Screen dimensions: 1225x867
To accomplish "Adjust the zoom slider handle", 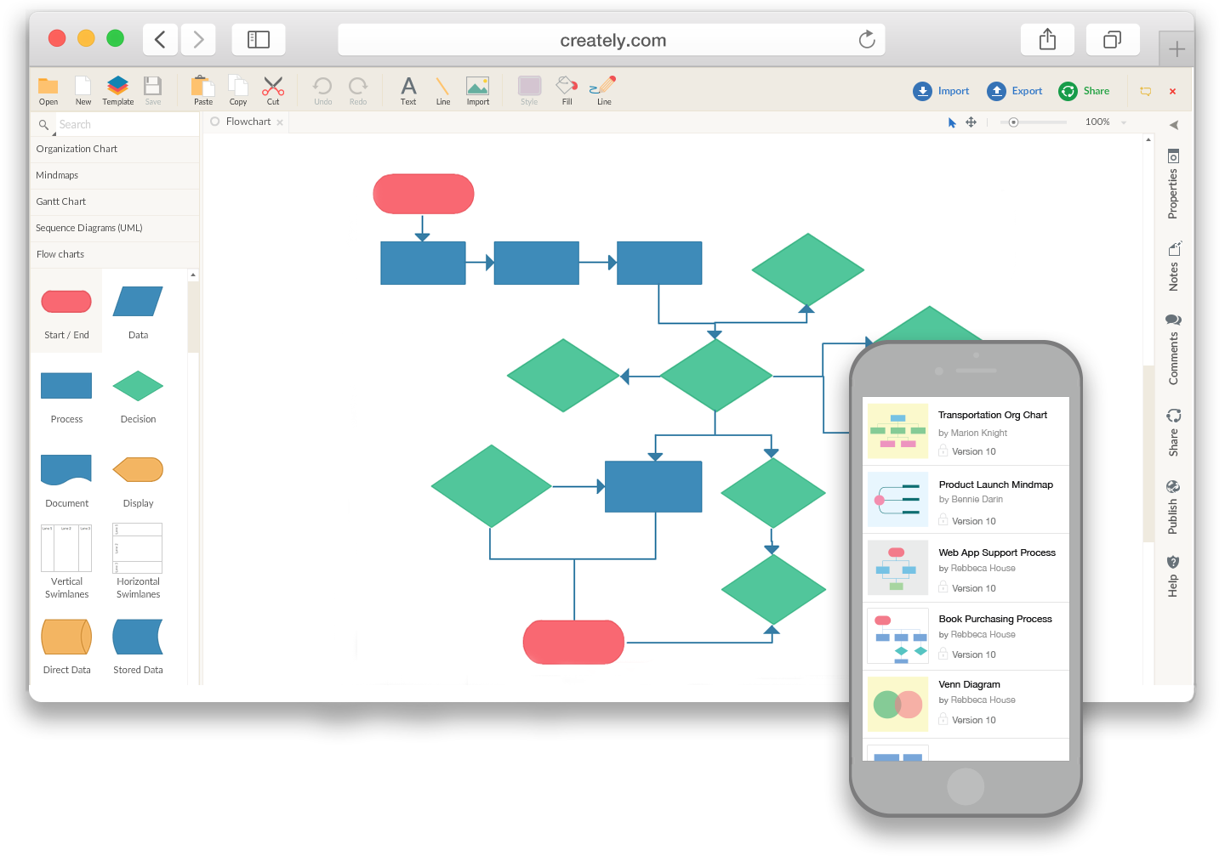I will 1013,122.
